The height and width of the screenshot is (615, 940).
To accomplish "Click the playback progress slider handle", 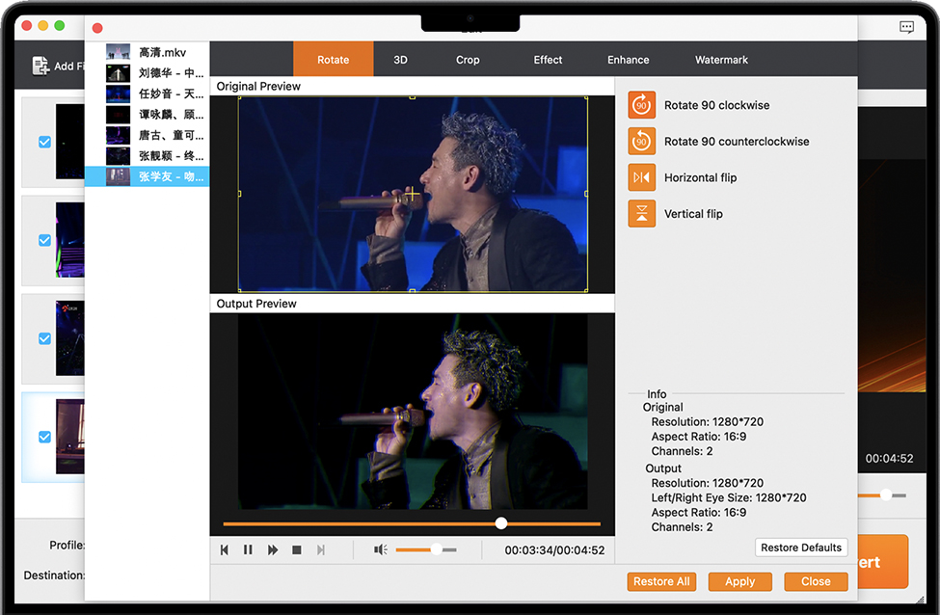I will (x=501, y=523).
